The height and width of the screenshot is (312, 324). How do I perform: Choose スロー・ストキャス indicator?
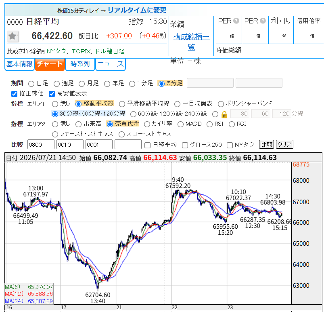pyautogui.click(x=121, y=134)
